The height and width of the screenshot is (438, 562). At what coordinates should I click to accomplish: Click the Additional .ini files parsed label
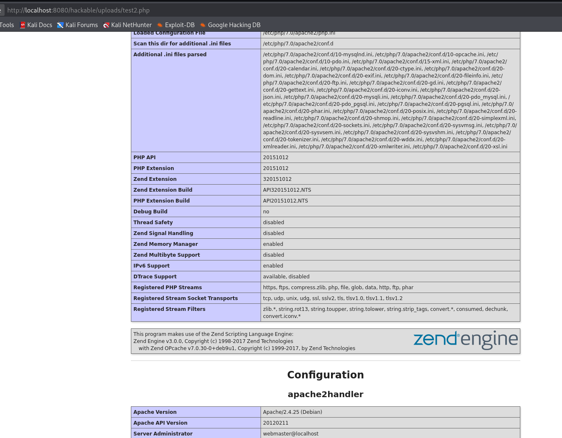[170, 55]
